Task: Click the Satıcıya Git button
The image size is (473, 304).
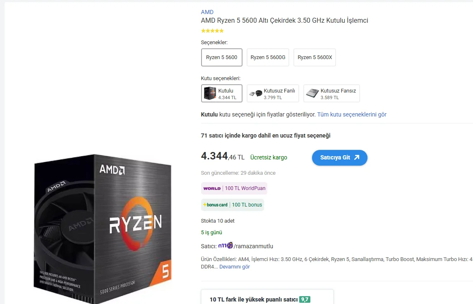Action: pyautogui.click(x=340, y=158)
